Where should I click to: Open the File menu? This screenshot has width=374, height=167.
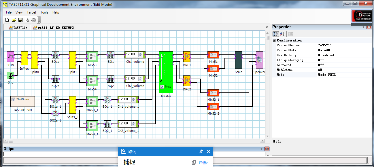coord(9,12)
